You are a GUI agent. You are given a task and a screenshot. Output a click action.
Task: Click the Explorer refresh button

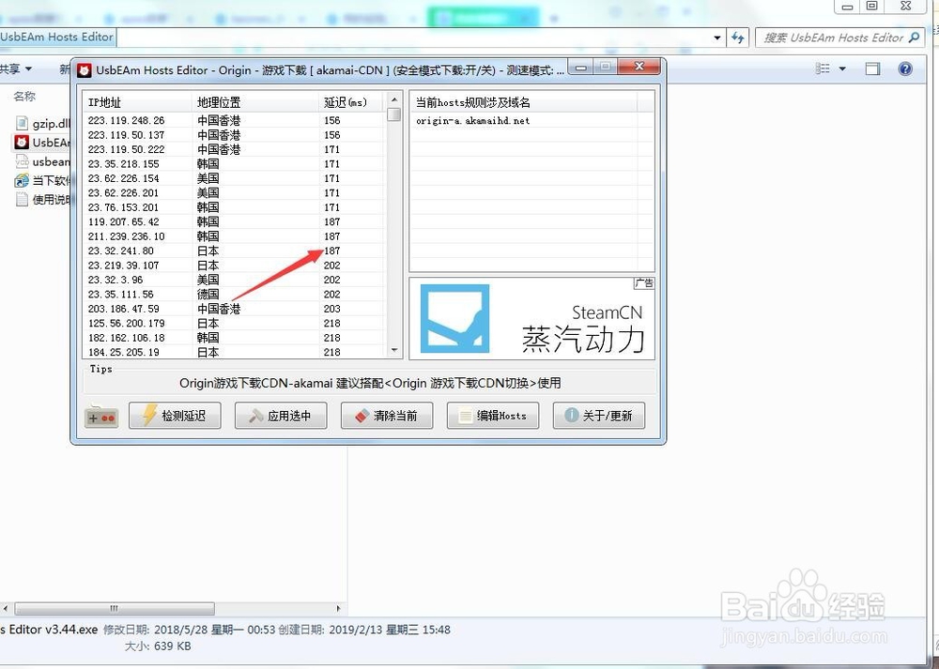tap(738, 38)
